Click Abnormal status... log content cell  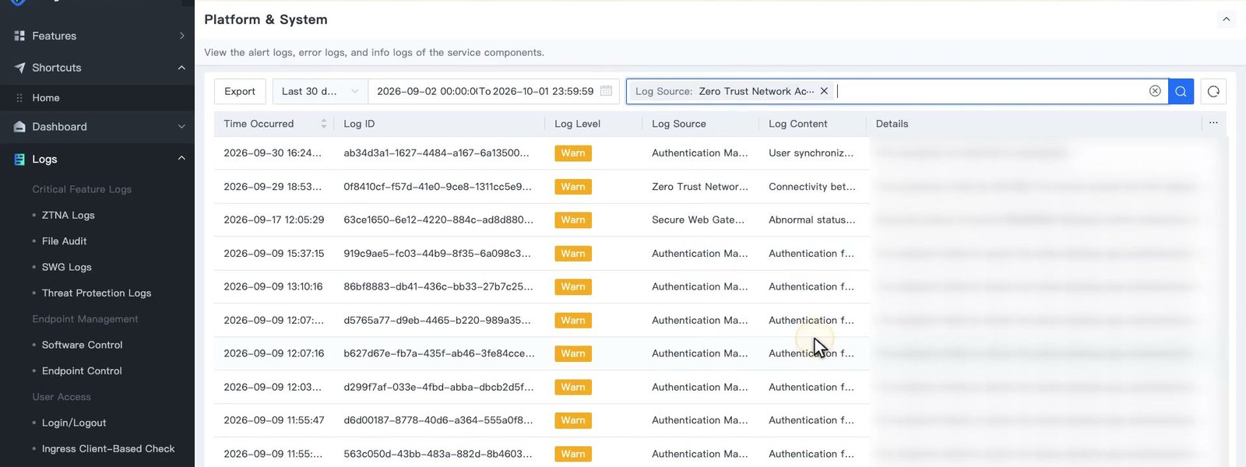pos(811,220)
